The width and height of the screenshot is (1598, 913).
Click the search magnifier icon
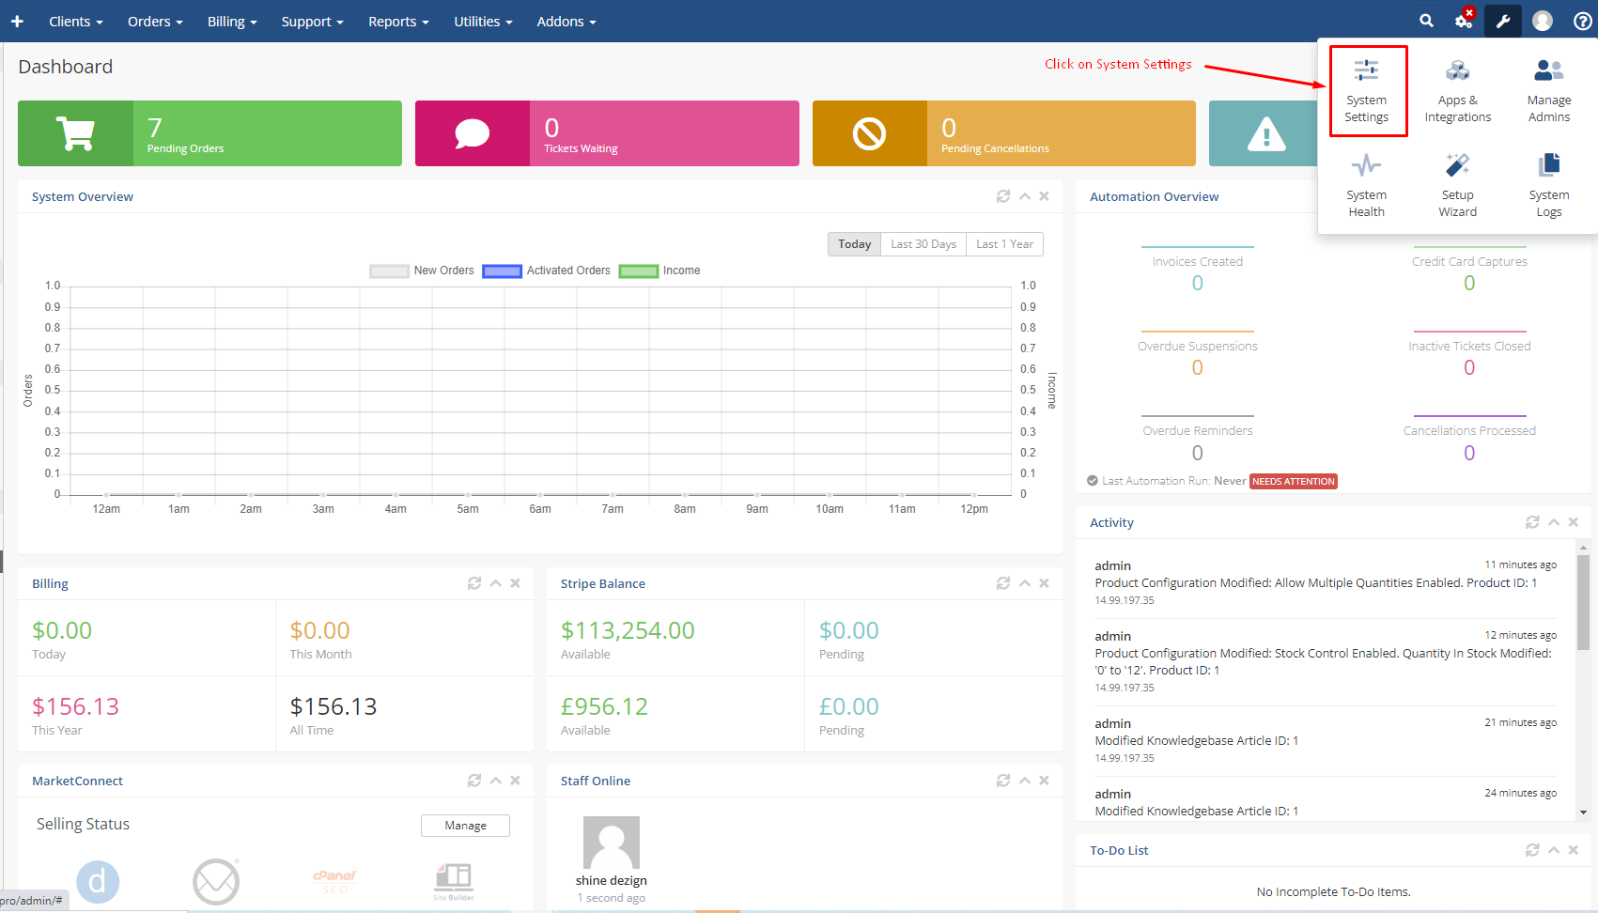click(x=1426, y=21)
